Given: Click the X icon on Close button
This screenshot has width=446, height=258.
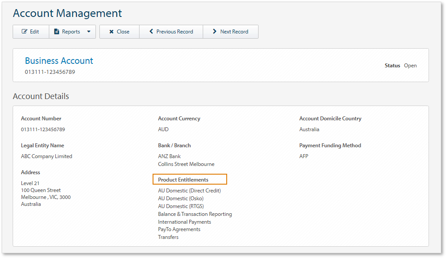Looking at the screenshot, I should point(111,31).
